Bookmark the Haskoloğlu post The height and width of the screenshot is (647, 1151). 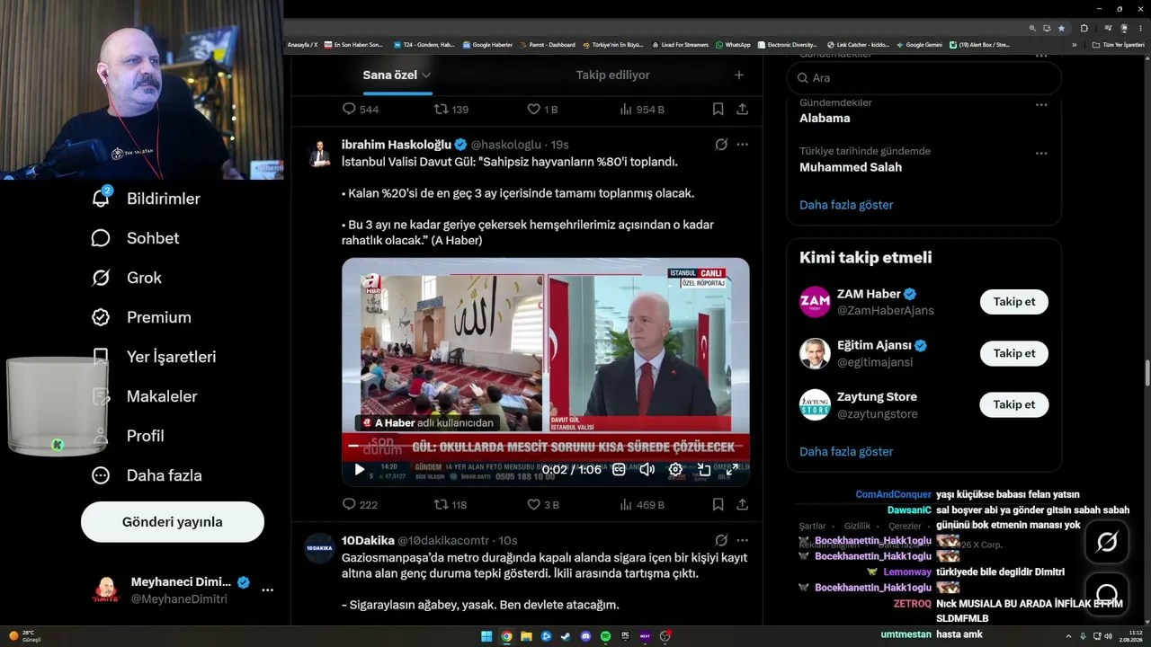pos(718,505)
